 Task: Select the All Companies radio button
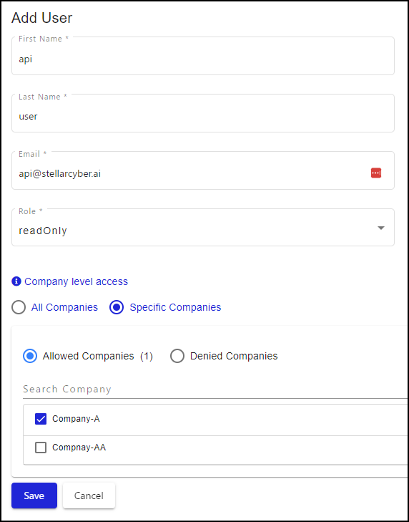point(19,307)
